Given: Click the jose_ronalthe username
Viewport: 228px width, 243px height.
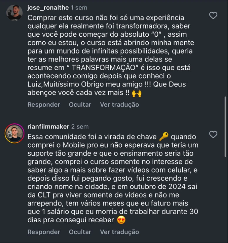Looking at the screenshot, I should pos(48,8).
